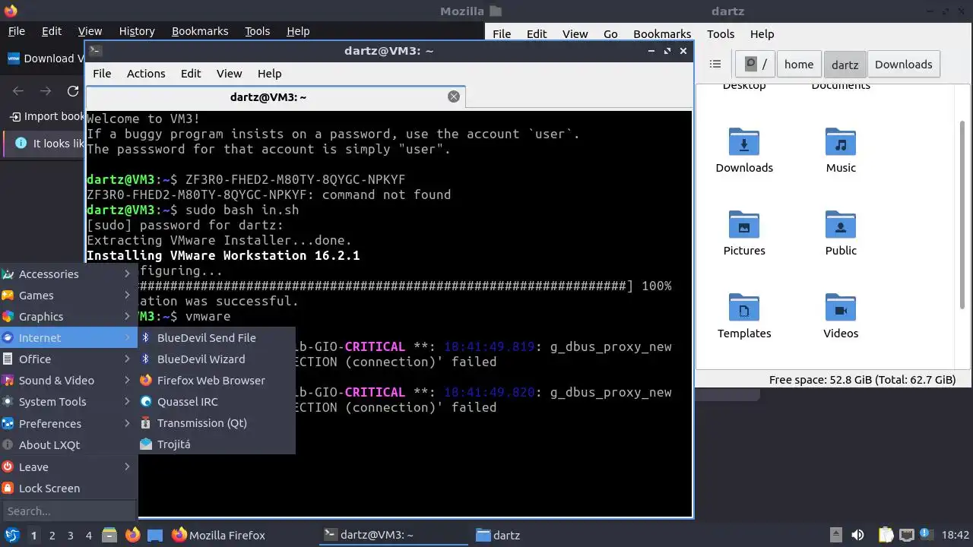
Task: Expand the Graphics menu category
Action: (68, 317)
